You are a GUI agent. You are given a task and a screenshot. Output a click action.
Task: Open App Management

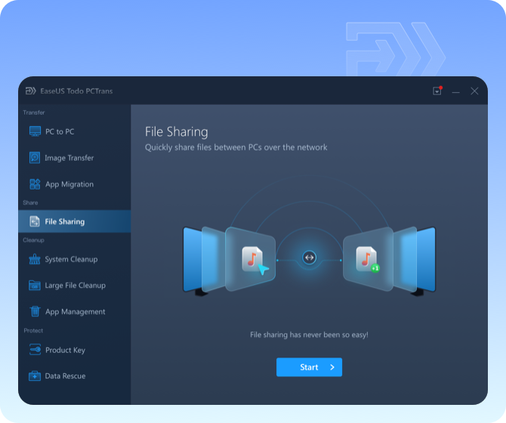[x=75, y=311]
